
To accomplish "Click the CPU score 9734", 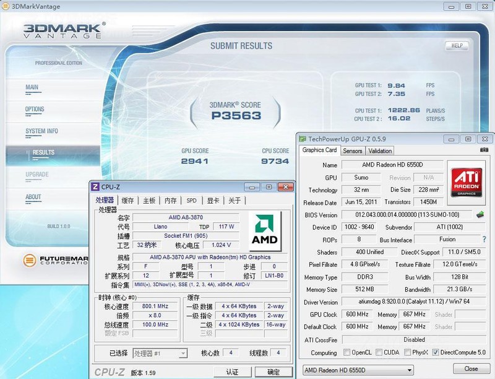I will (275, 161).
